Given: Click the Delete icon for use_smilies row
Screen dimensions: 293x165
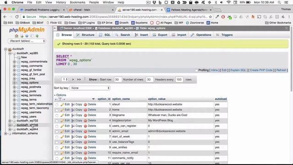Looking at the screenshot, I should click(x=86, y=148).
